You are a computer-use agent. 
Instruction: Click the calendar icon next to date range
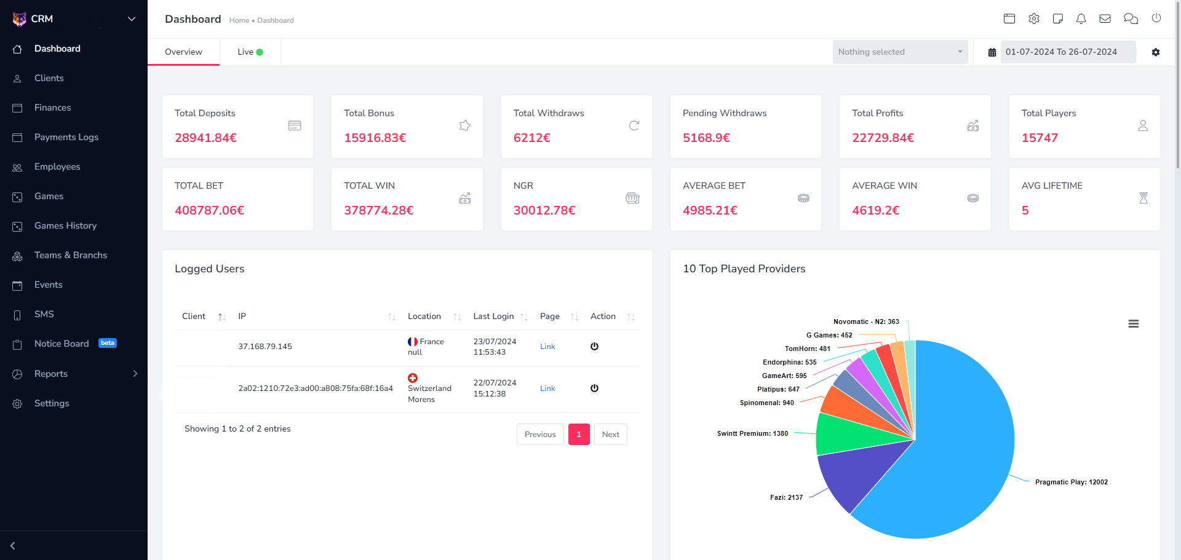(992, 52)
